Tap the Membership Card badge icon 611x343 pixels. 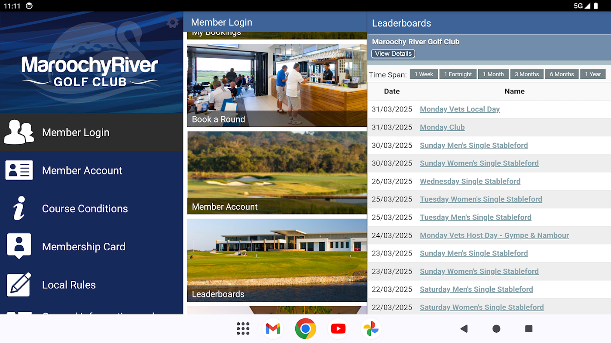point(19,246)
